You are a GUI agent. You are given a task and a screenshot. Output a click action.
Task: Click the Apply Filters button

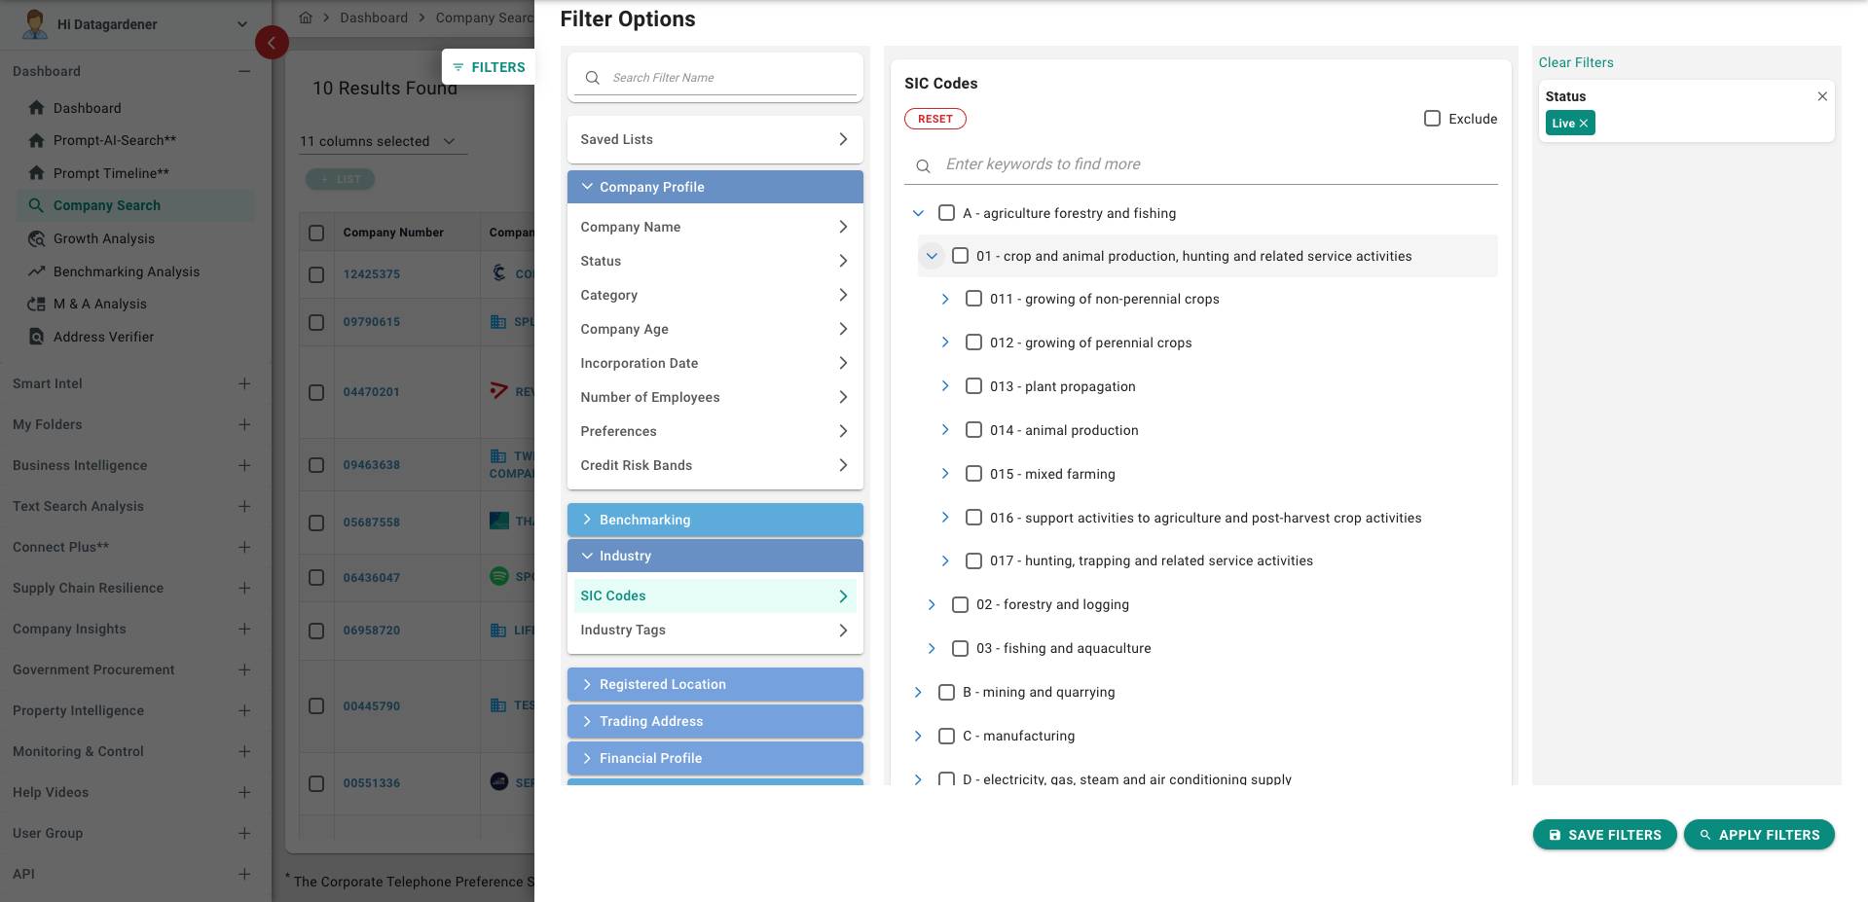[x=1758, y=835]
